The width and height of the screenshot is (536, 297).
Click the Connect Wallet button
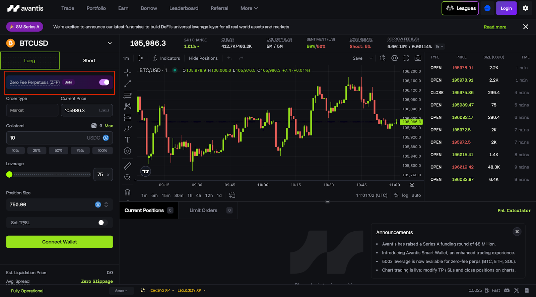point(60,242)
